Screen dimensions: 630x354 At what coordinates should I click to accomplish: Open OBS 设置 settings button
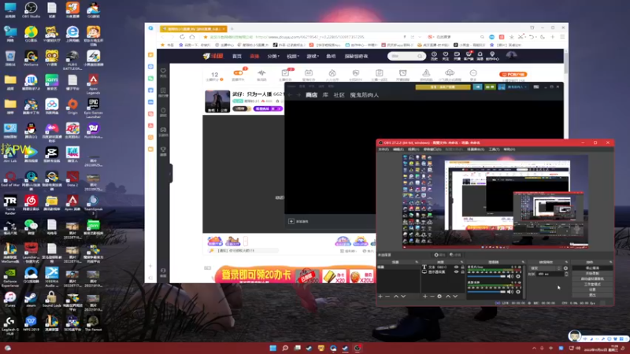[593, 289]
